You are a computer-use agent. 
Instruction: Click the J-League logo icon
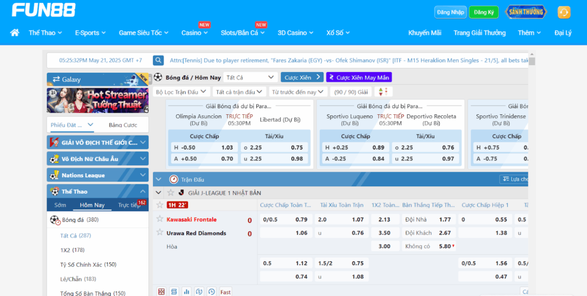tap(182, 193)
